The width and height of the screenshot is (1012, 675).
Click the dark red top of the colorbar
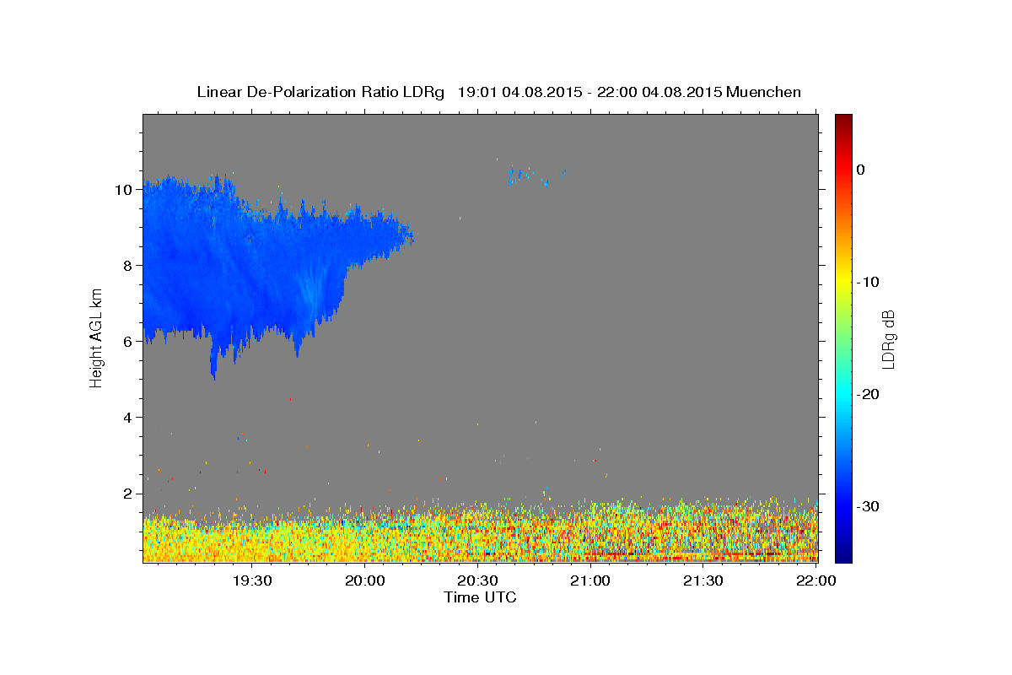[843, 119]
